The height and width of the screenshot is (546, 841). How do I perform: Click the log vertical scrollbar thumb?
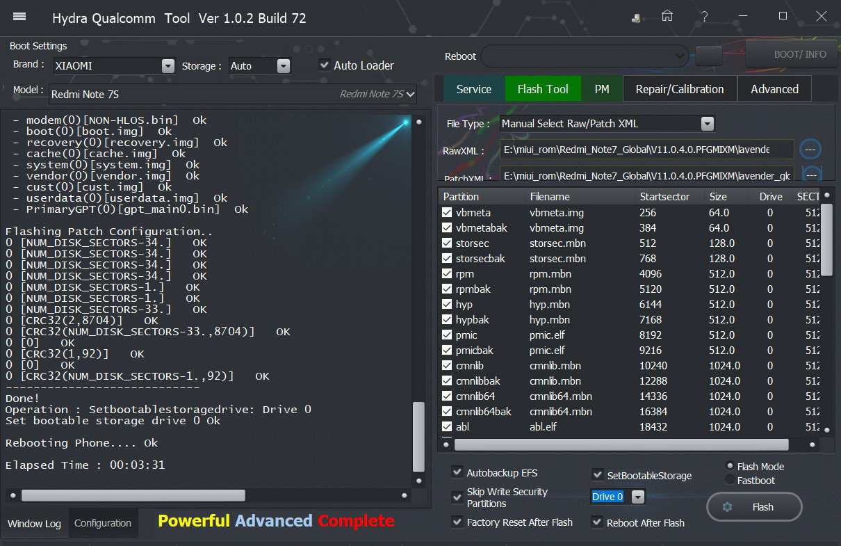(418, 437)
